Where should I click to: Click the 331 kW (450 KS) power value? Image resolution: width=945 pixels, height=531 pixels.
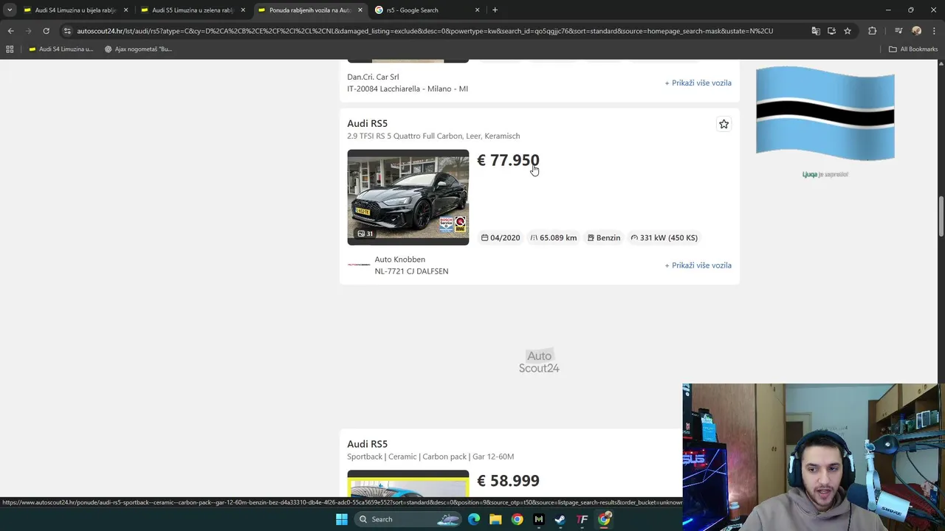[x=664, y=237]
